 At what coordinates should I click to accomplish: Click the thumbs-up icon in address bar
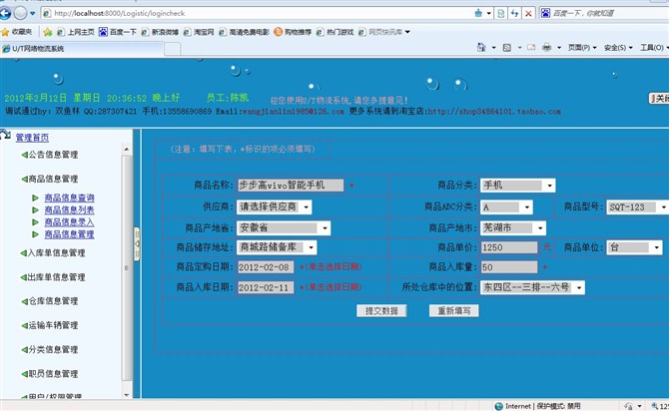[478, 13]
